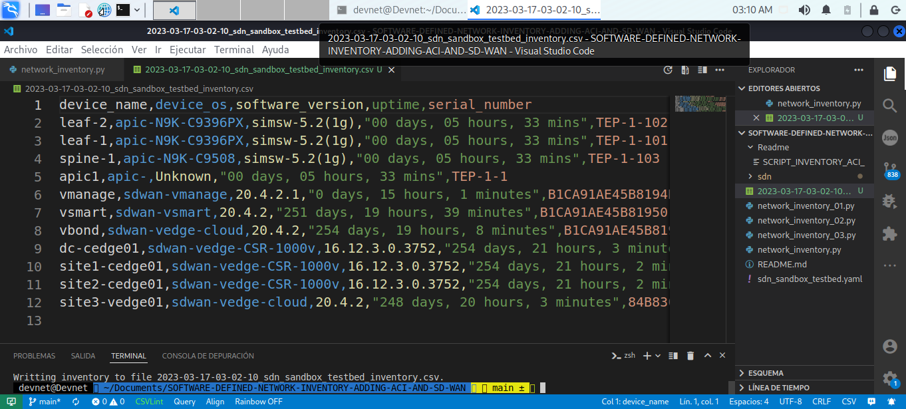Image resolution: width=906 pixels, height=409 pixels.
Task: Click Query in the status bar
Action: [184, 402]
